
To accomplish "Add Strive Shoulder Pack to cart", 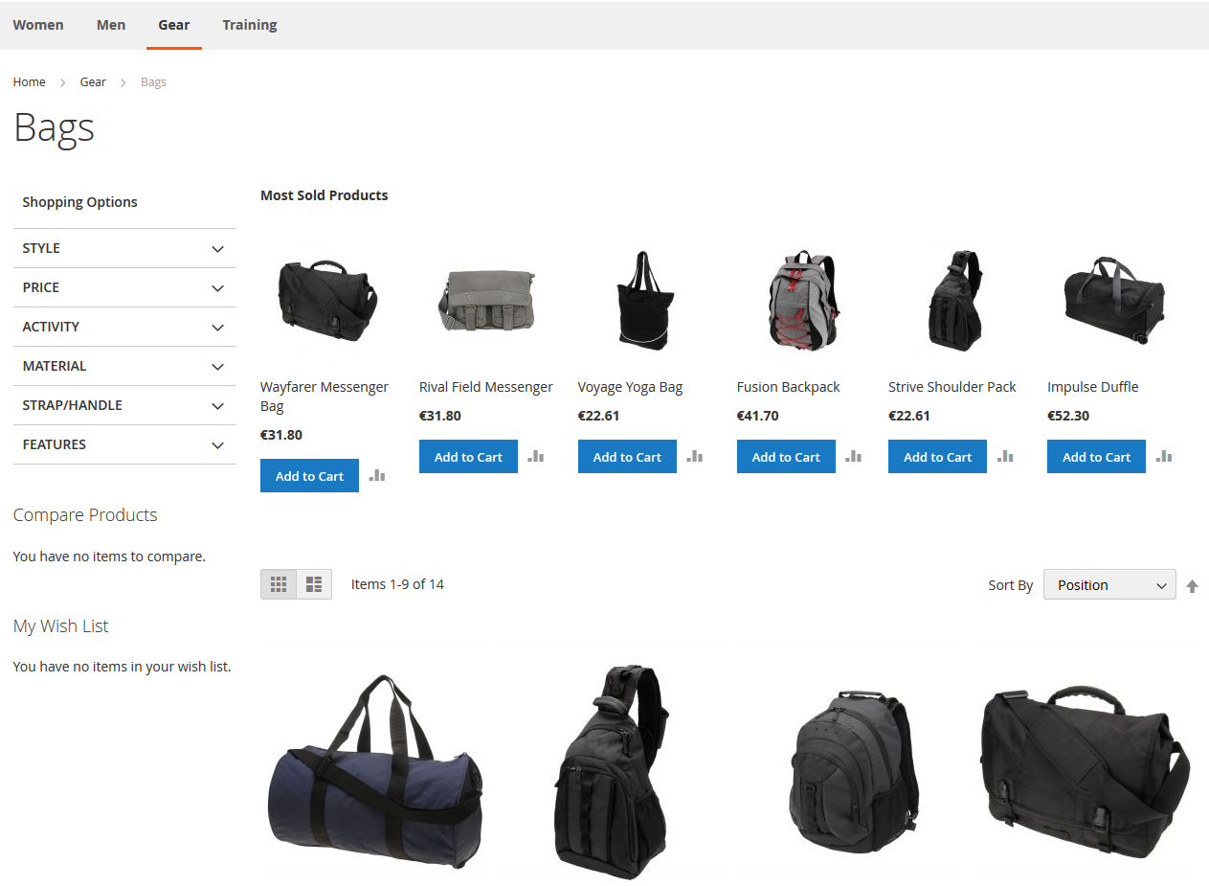I will point(937,457).
